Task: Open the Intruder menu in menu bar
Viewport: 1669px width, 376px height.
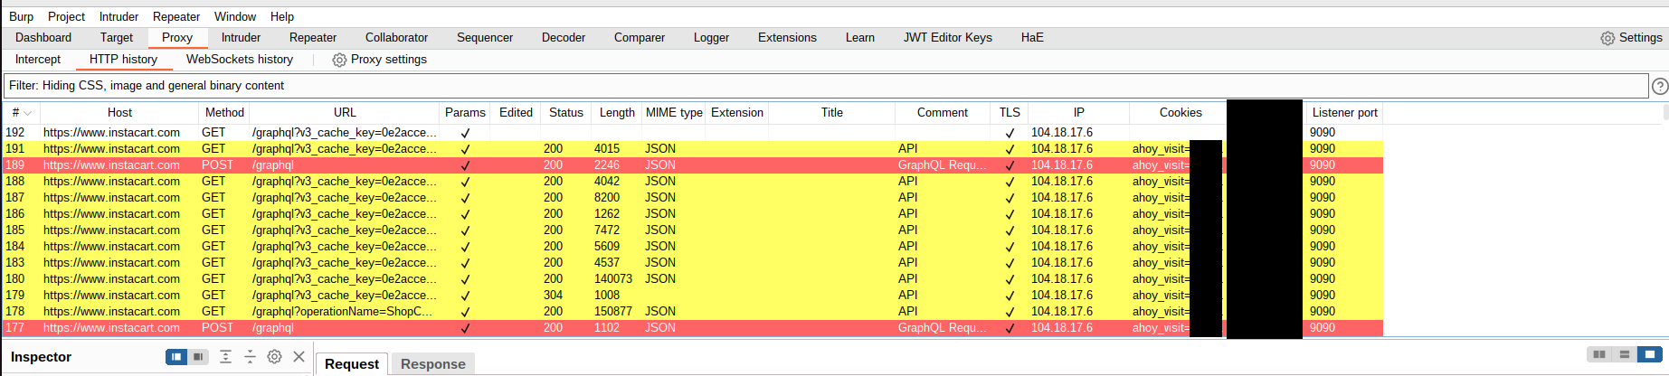Action: [x=119, y=16]
